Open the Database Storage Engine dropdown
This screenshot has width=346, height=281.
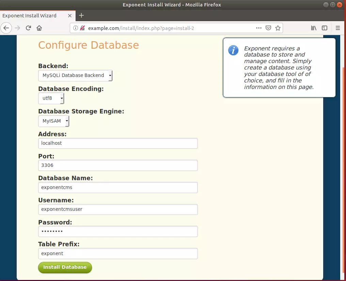tap(53, 121)
